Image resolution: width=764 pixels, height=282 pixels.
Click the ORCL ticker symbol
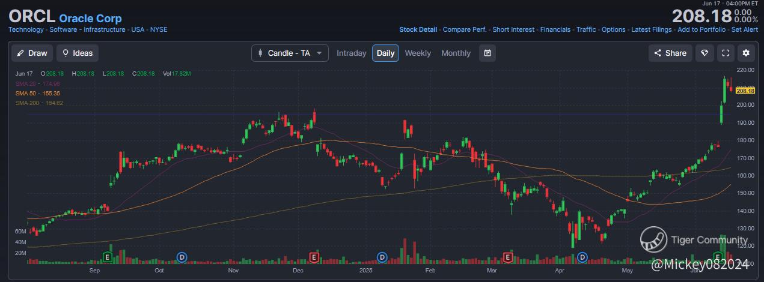32,16
